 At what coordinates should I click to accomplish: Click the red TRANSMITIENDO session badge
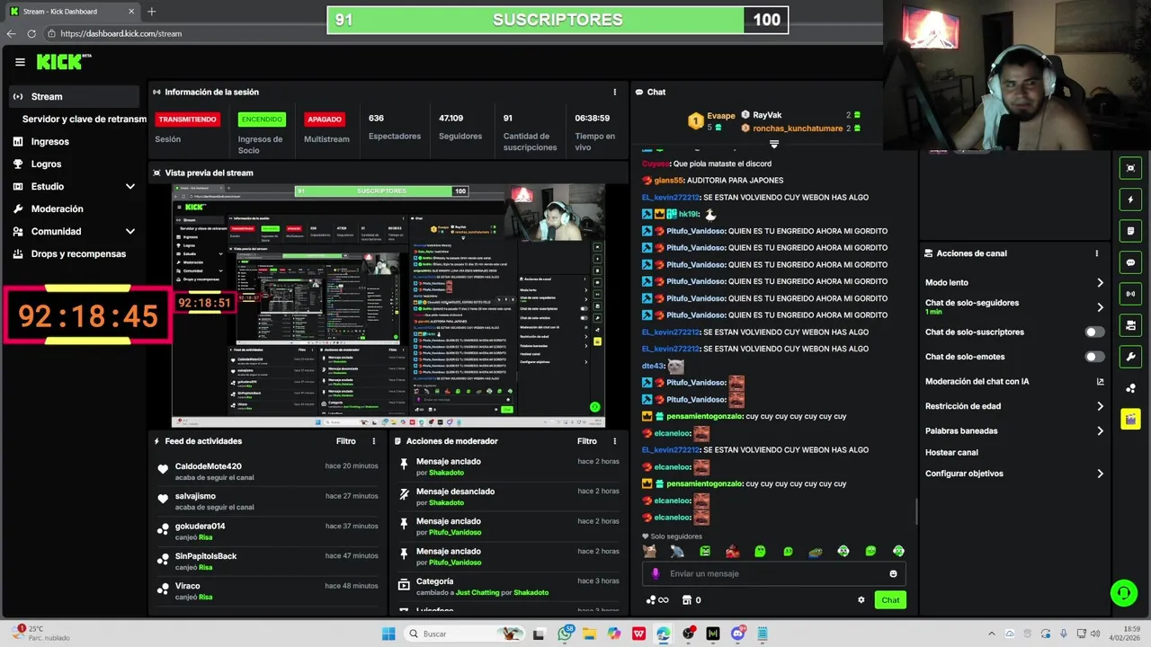point(187,119)
